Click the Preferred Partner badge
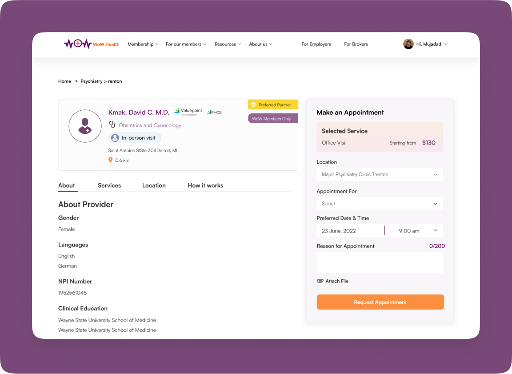The image size is (512, 374). pyautogui.click(x=273, y=105)
